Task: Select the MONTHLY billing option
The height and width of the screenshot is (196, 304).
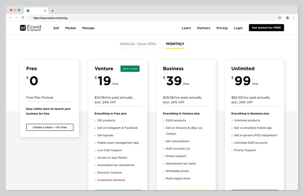Action: point(175,44)
